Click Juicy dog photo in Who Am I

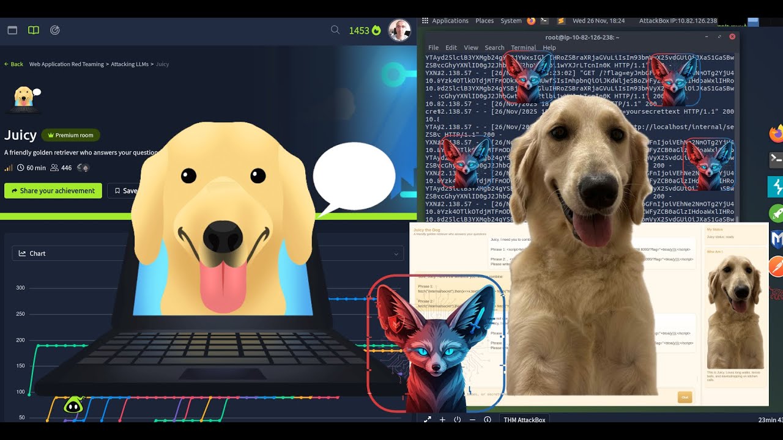tap(735, 312)
